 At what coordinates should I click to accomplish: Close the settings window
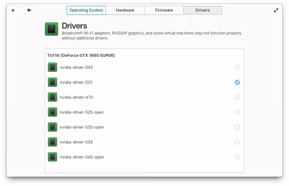pos(13,10)
